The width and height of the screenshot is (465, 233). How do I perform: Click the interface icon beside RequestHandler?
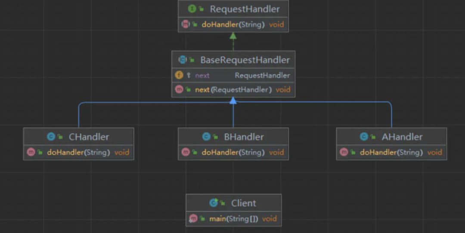pos(192,9)
